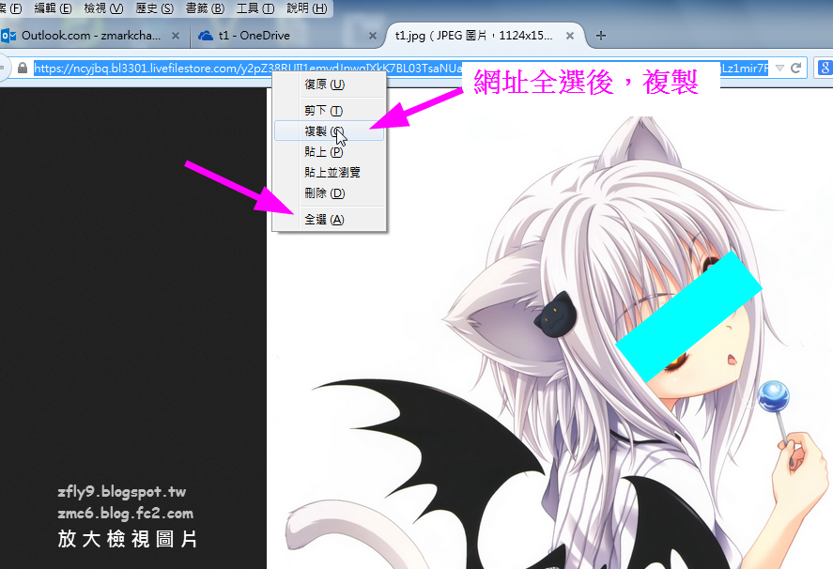Screen dimensions: 833x569
Task: Choose 全選 (A) from context menu
Action: (330, 220)
